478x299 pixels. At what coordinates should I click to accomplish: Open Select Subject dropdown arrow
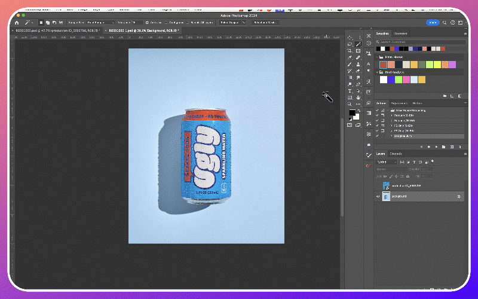[x=244, y=23]
